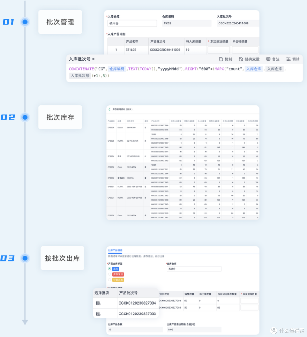Click the L2-PoE-Switch model cell
This screenshot has height=337, width=307.
[132, 141]
